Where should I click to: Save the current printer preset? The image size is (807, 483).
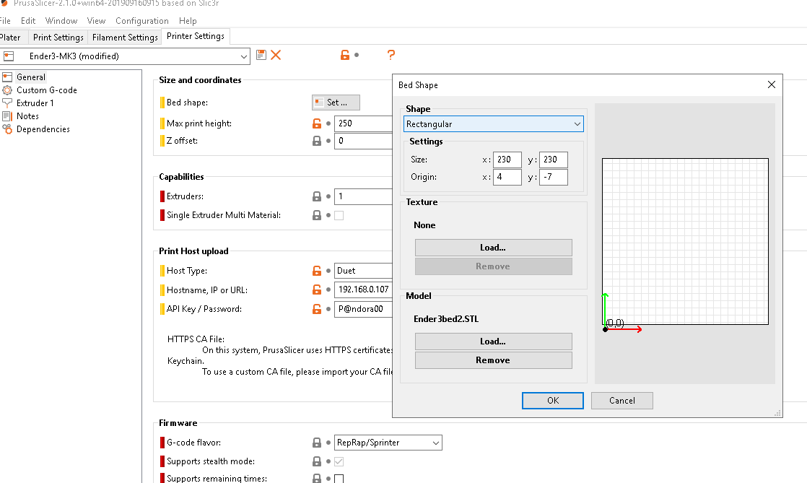[261, 55]
